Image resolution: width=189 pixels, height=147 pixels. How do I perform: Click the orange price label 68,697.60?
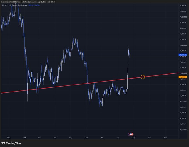(x=183, y=77)
